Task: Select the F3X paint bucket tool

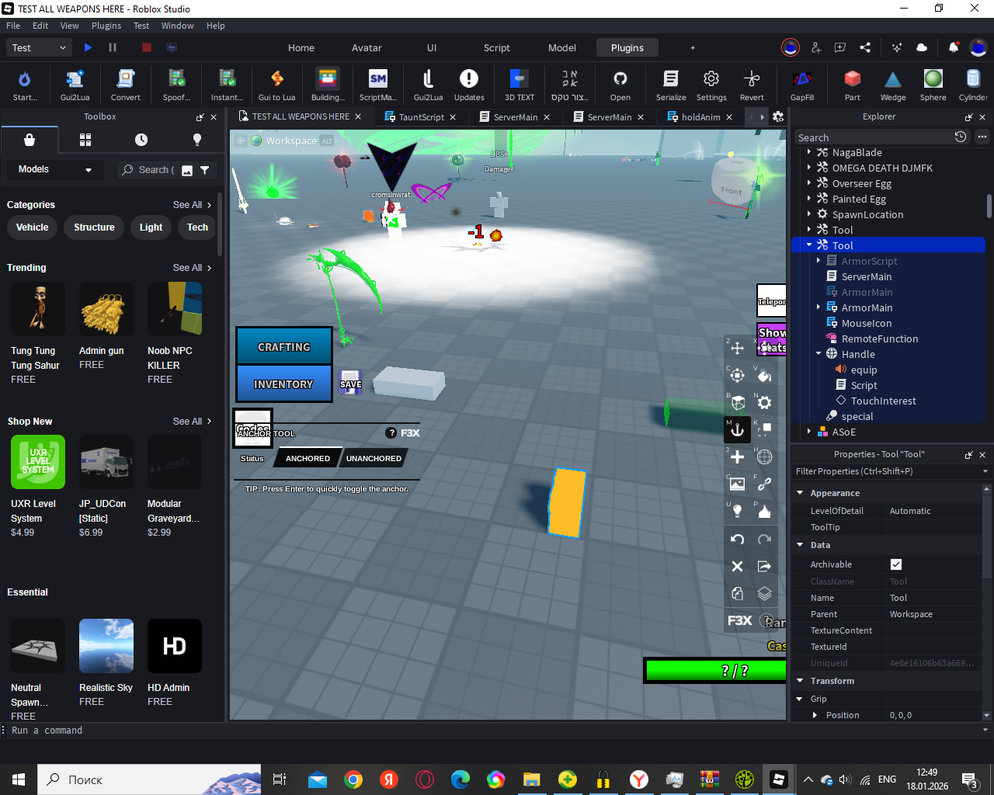Action: 764,375
